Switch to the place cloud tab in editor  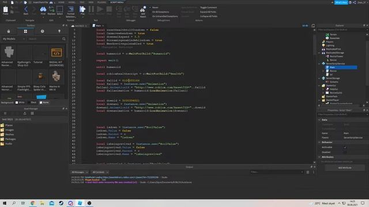[x=80, y=25]
